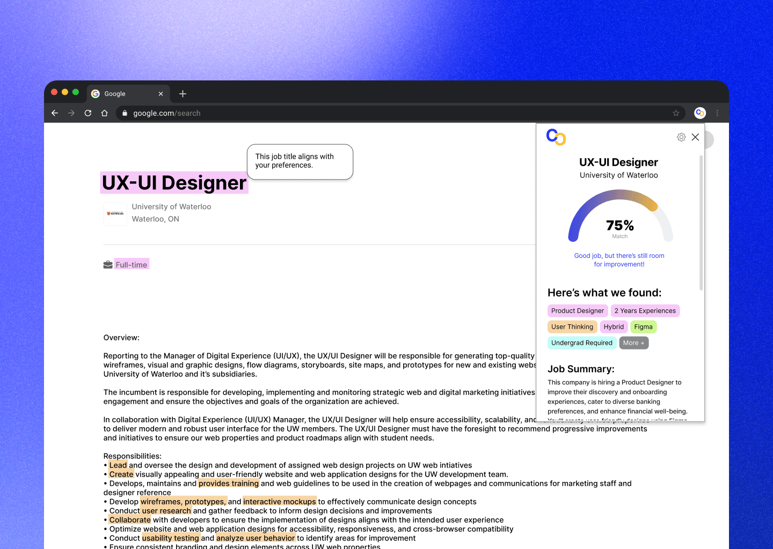Click UX-UI Designer title in the panel
This screenshot has width=773, height=549.
tap(618, 162)
